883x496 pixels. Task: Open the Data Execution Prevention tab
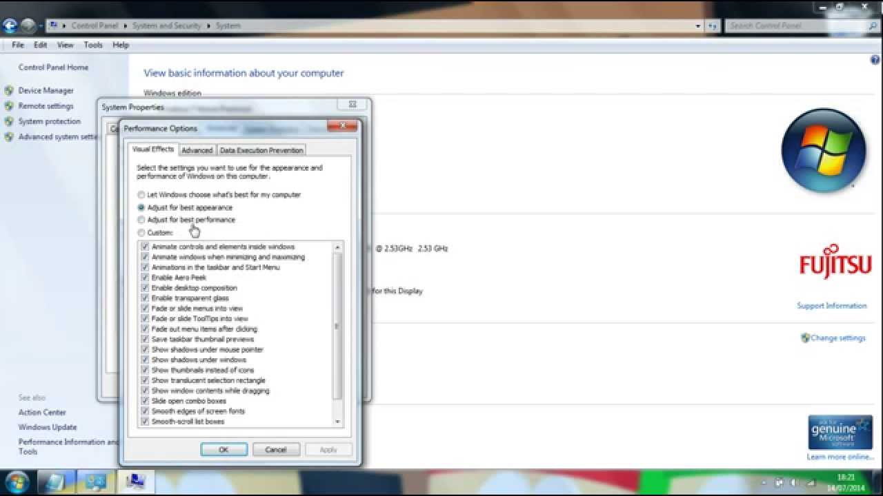coord(261,150)
